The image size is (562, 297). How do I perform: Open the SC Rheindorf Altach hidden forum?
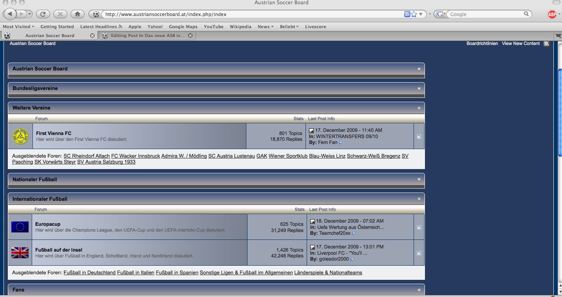87,156
